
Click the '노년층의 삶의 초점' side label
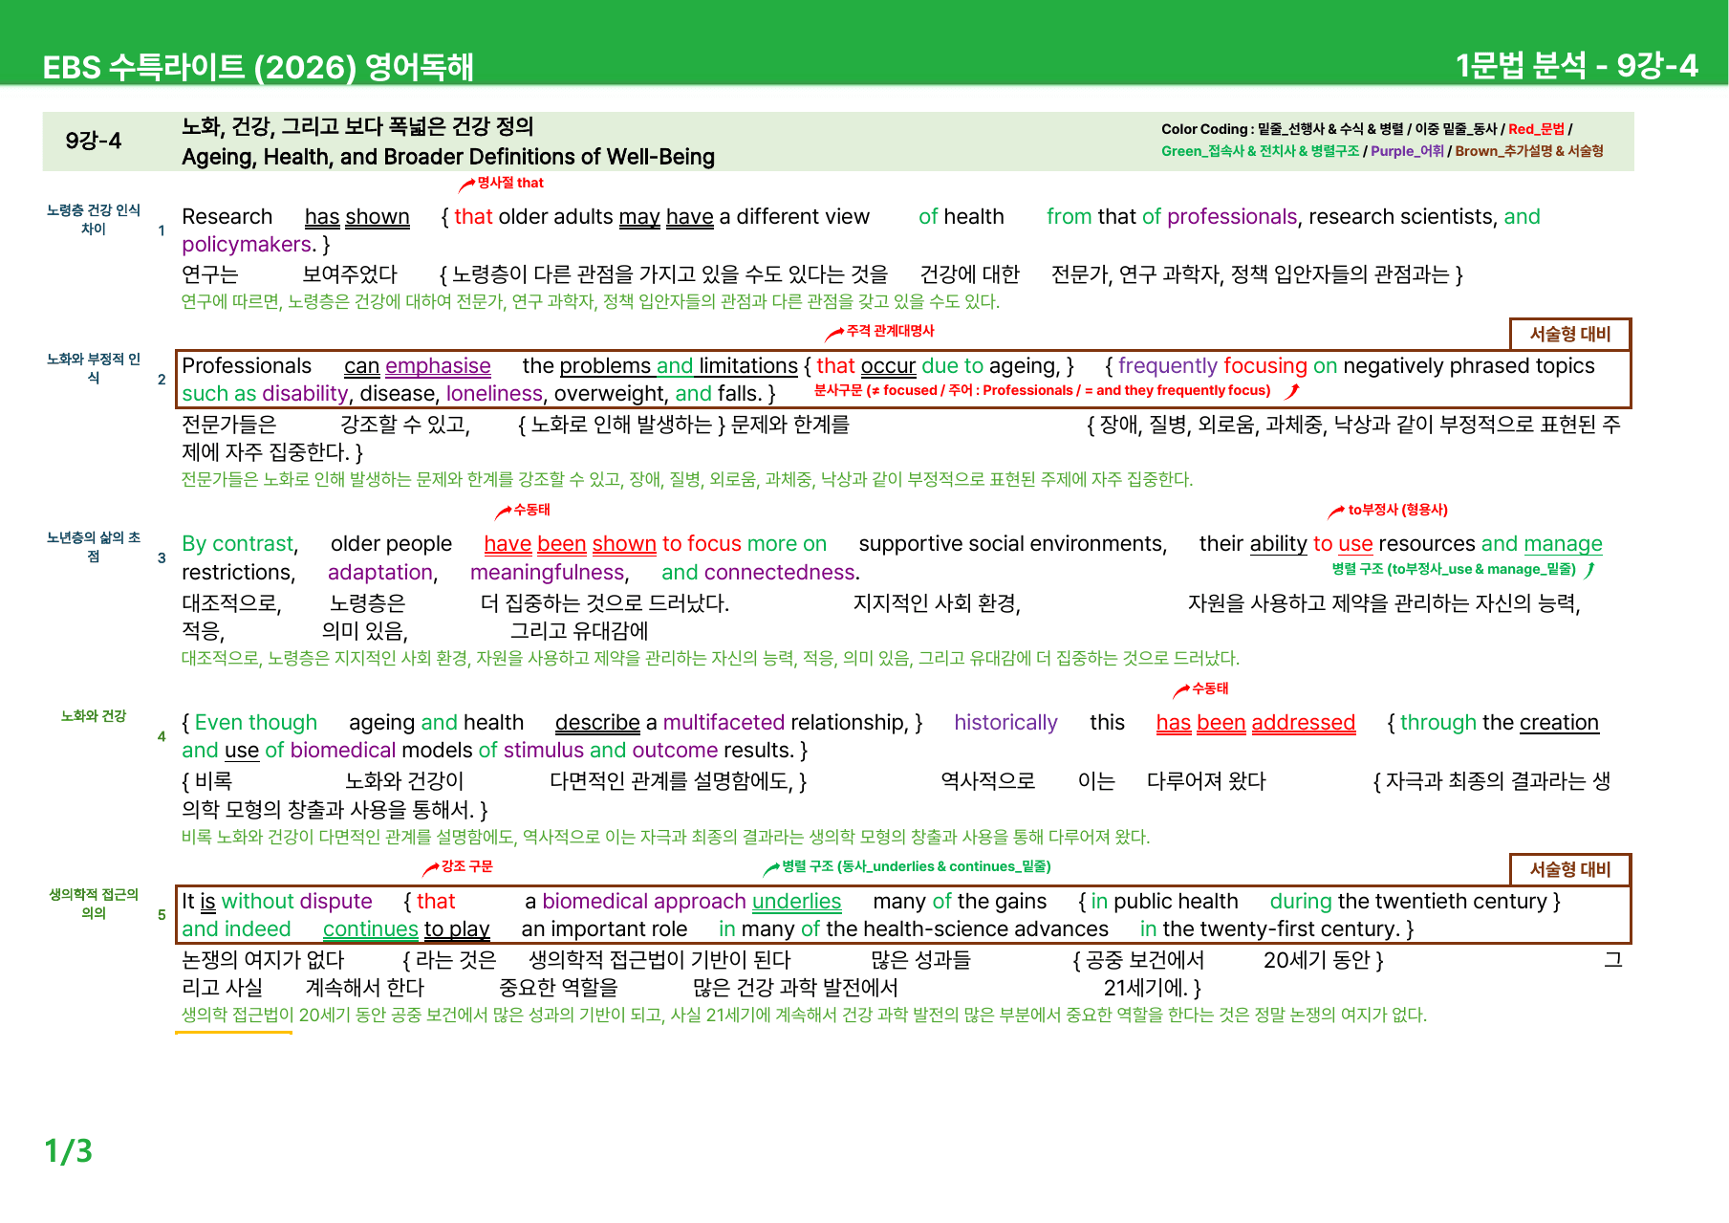click(x=94, y=547)
